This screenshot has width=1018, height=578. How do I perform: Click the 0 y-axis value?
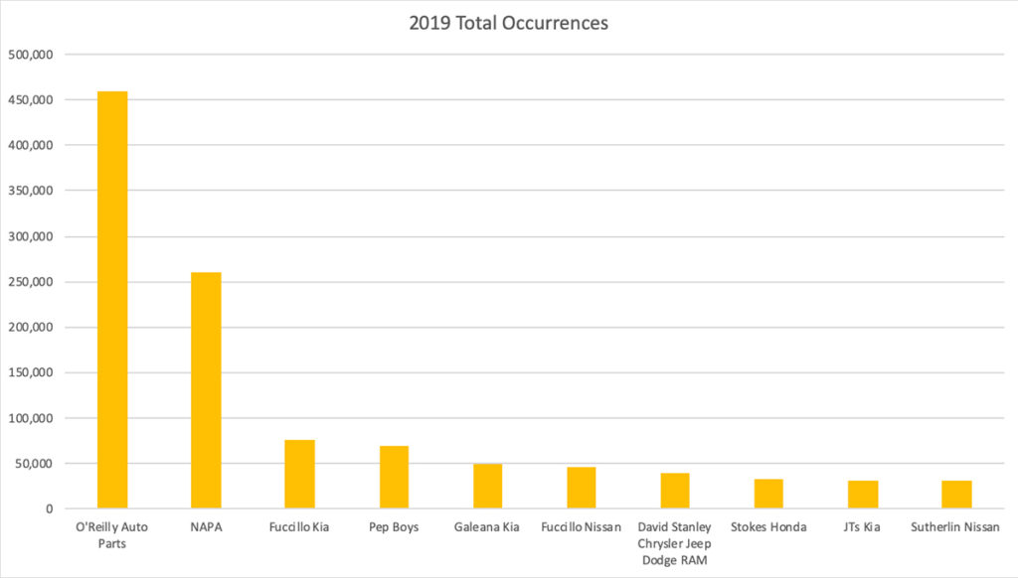[50, 509]
